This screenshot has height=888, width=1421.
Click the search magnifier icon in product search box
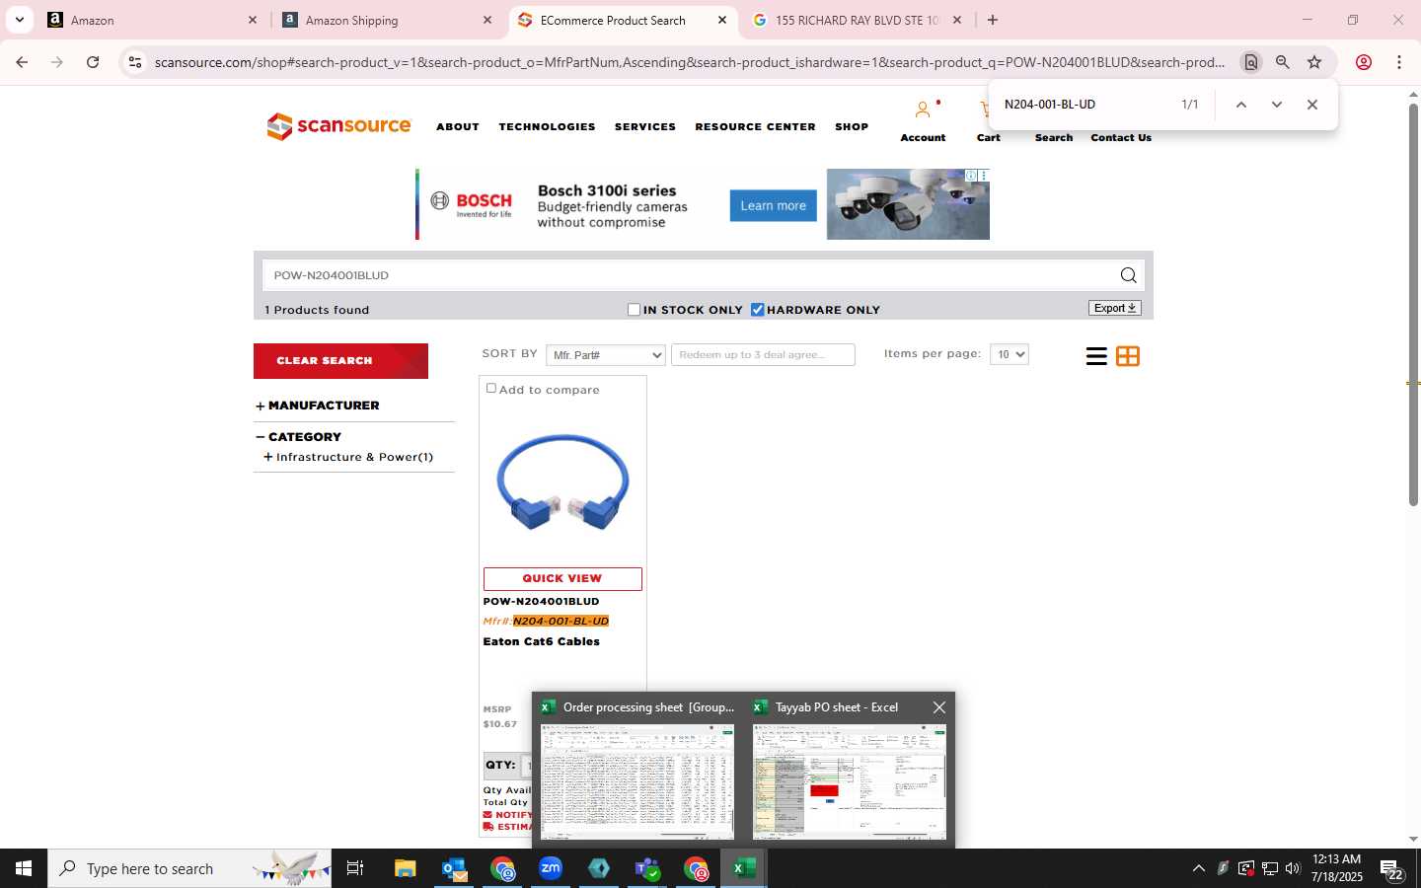point(1128,275)
